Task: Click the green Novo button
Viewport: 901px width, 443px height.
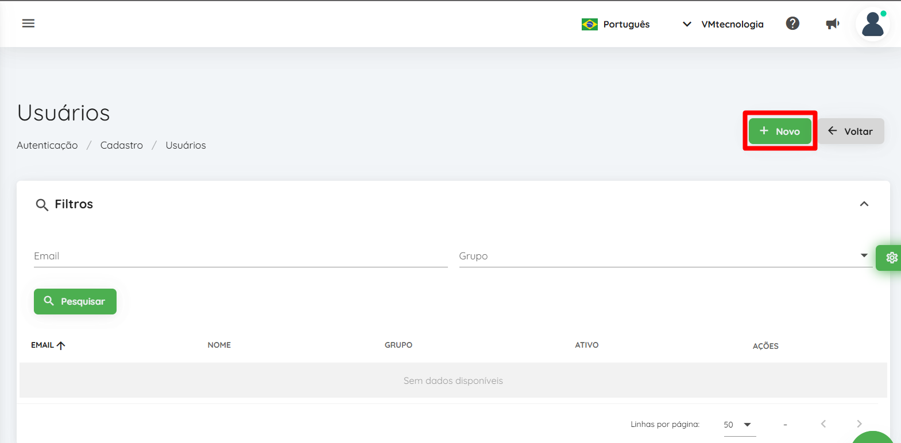Action: pos(780,131)
